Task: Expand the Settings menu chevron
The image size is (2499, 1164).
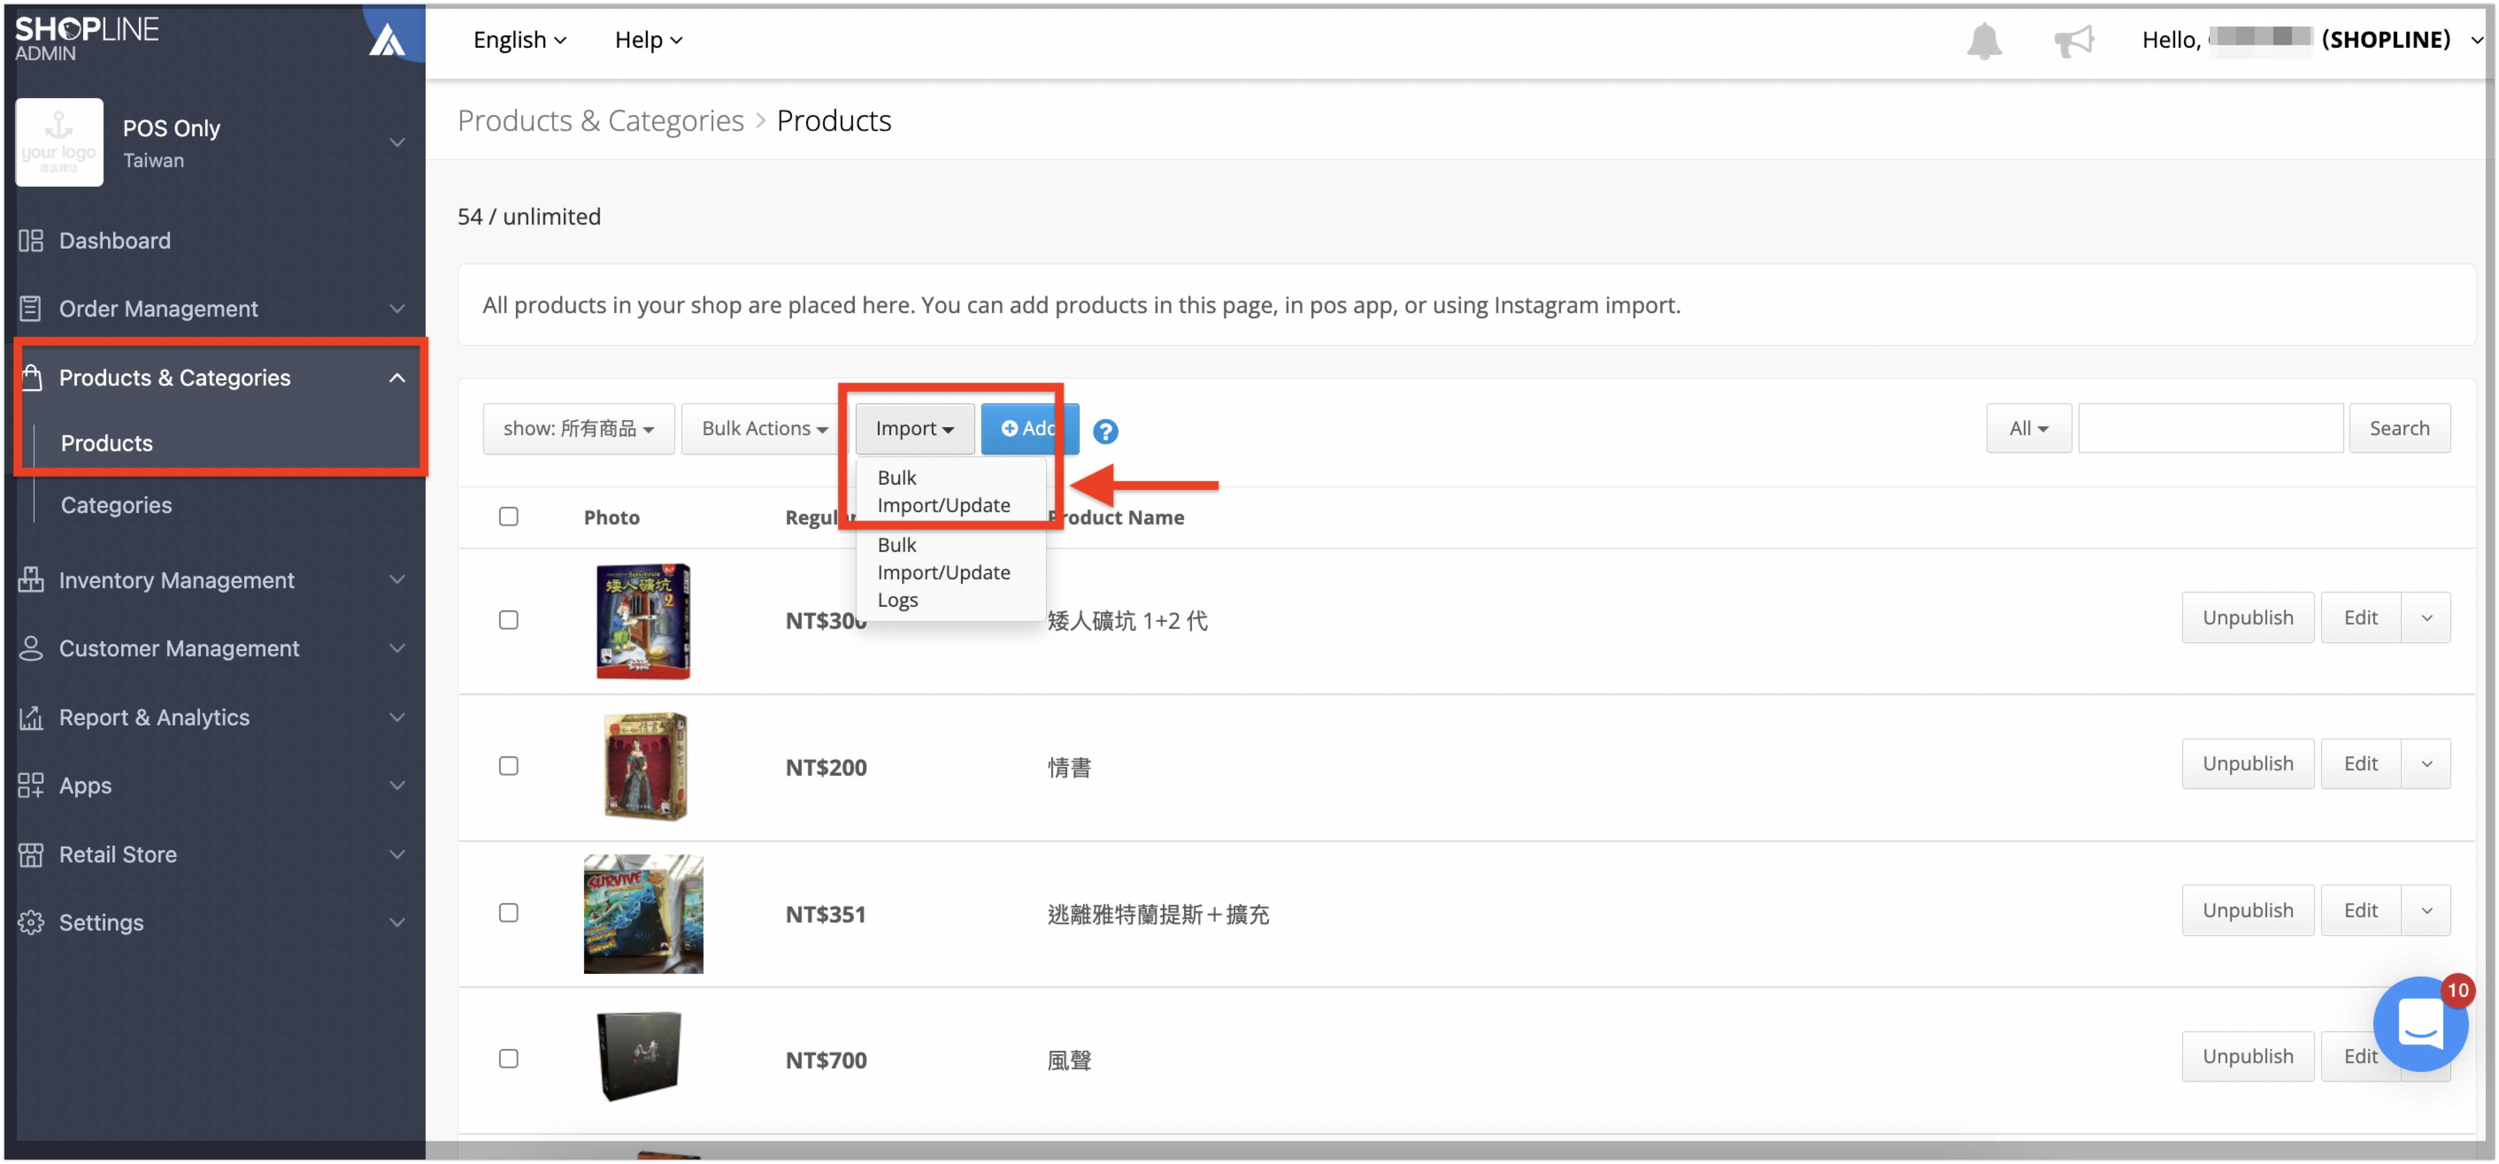Action: click(397, 923)
